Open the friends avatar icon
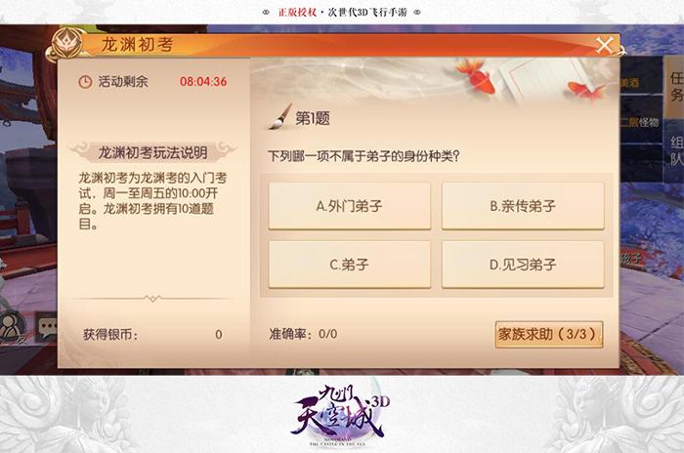This screenshot has width=684, height=453. point(12,327)
